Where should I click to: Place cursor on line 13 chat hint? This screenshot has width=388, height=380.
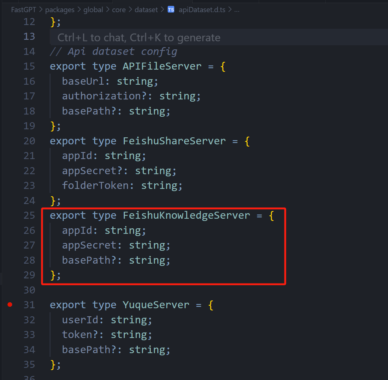139,38
